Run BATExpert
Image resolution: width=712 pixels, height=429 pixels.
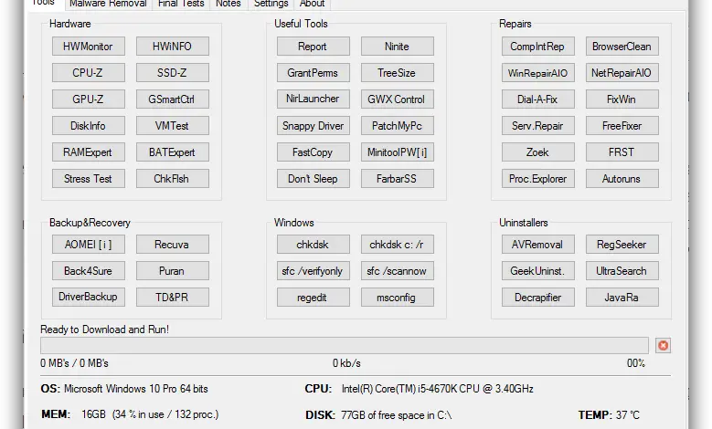[x=172, y=152]
